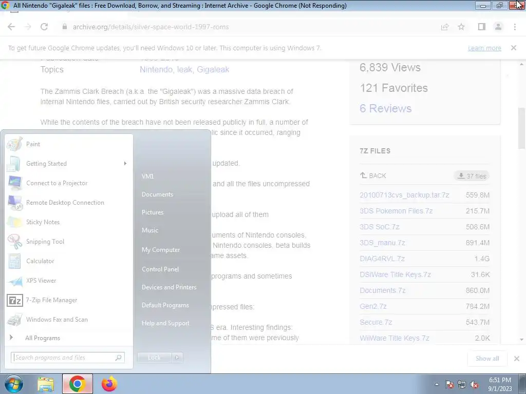Open Paint from the Start menu
The width and height of the screenshot is (526, 394).
pos(69,144)
